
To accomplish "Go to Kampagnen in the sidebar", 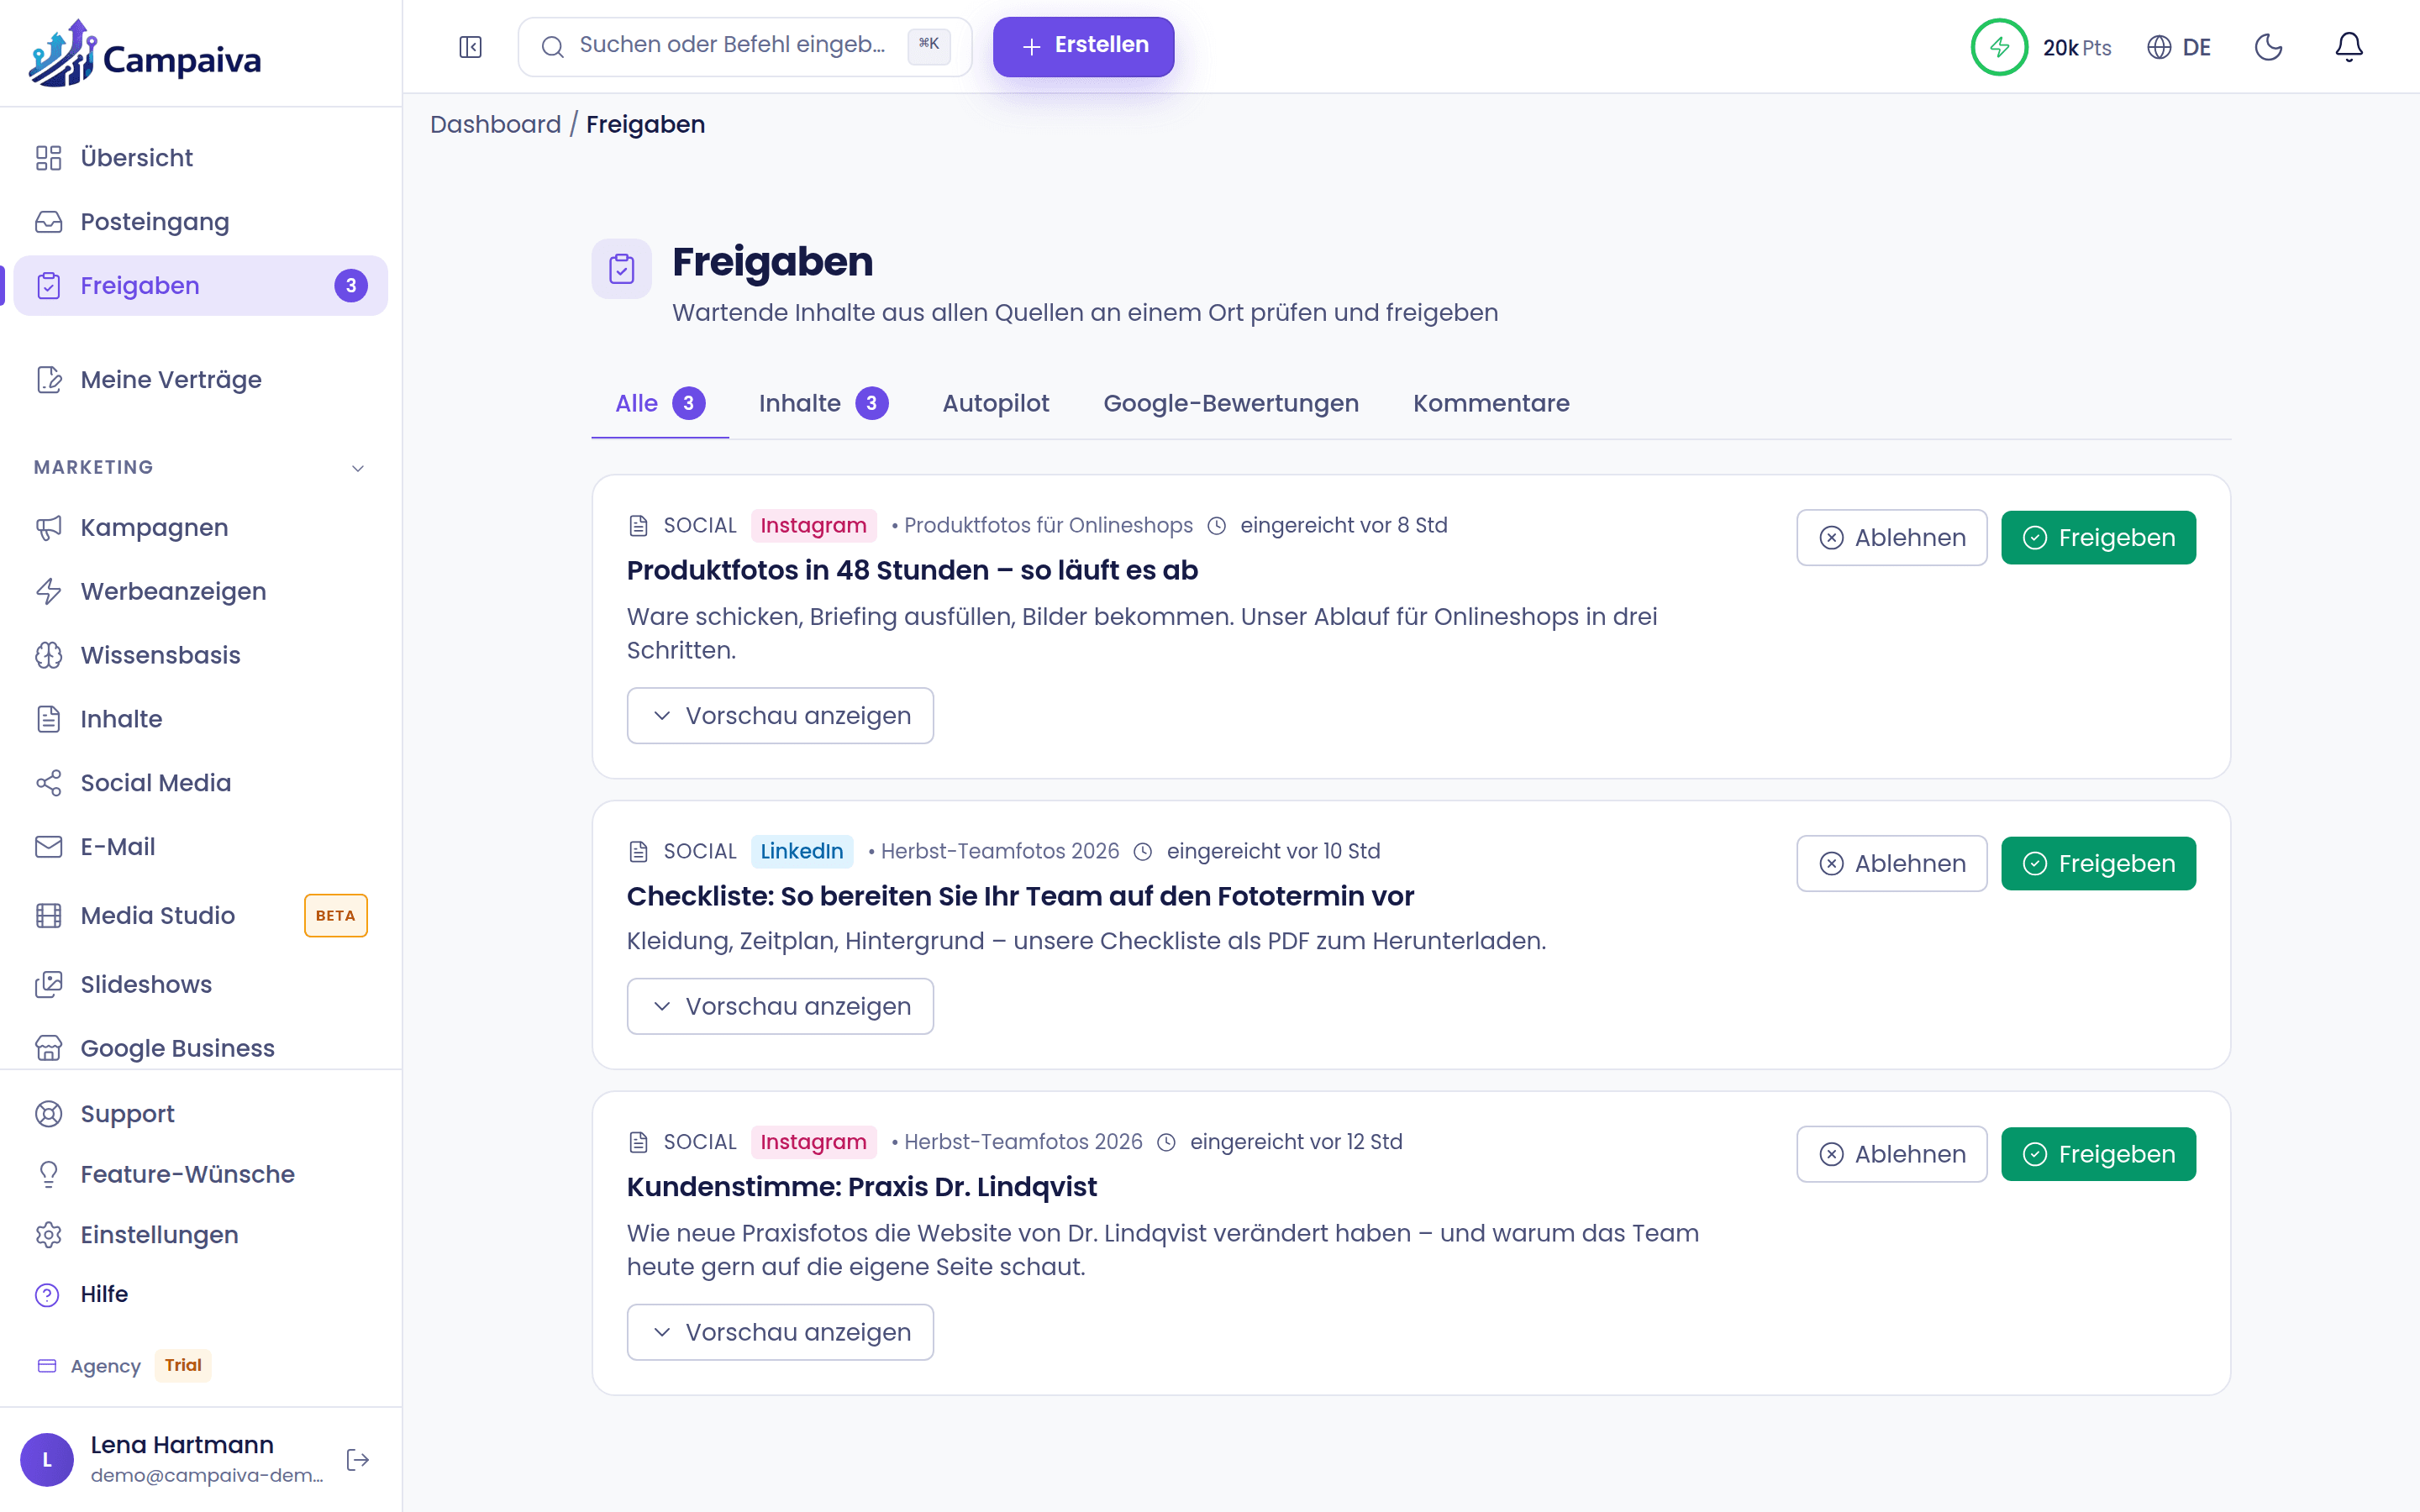I will click(x=201, y=528).
